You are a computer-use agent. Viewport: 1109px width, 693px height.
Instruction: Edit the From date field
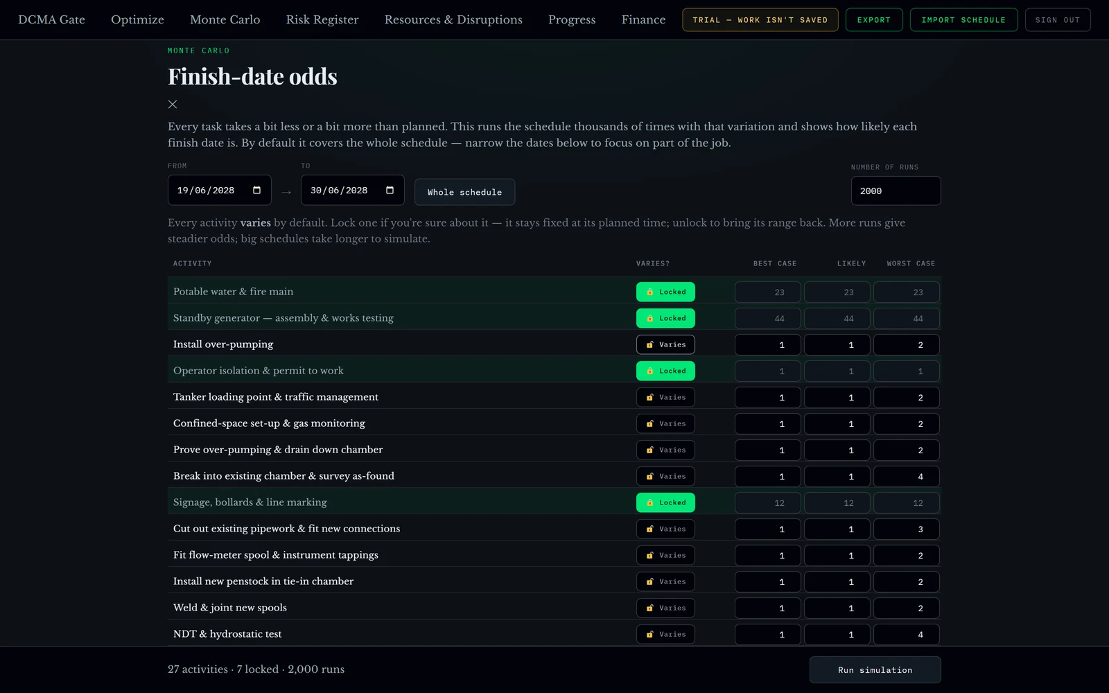click(x=219, y=191)
